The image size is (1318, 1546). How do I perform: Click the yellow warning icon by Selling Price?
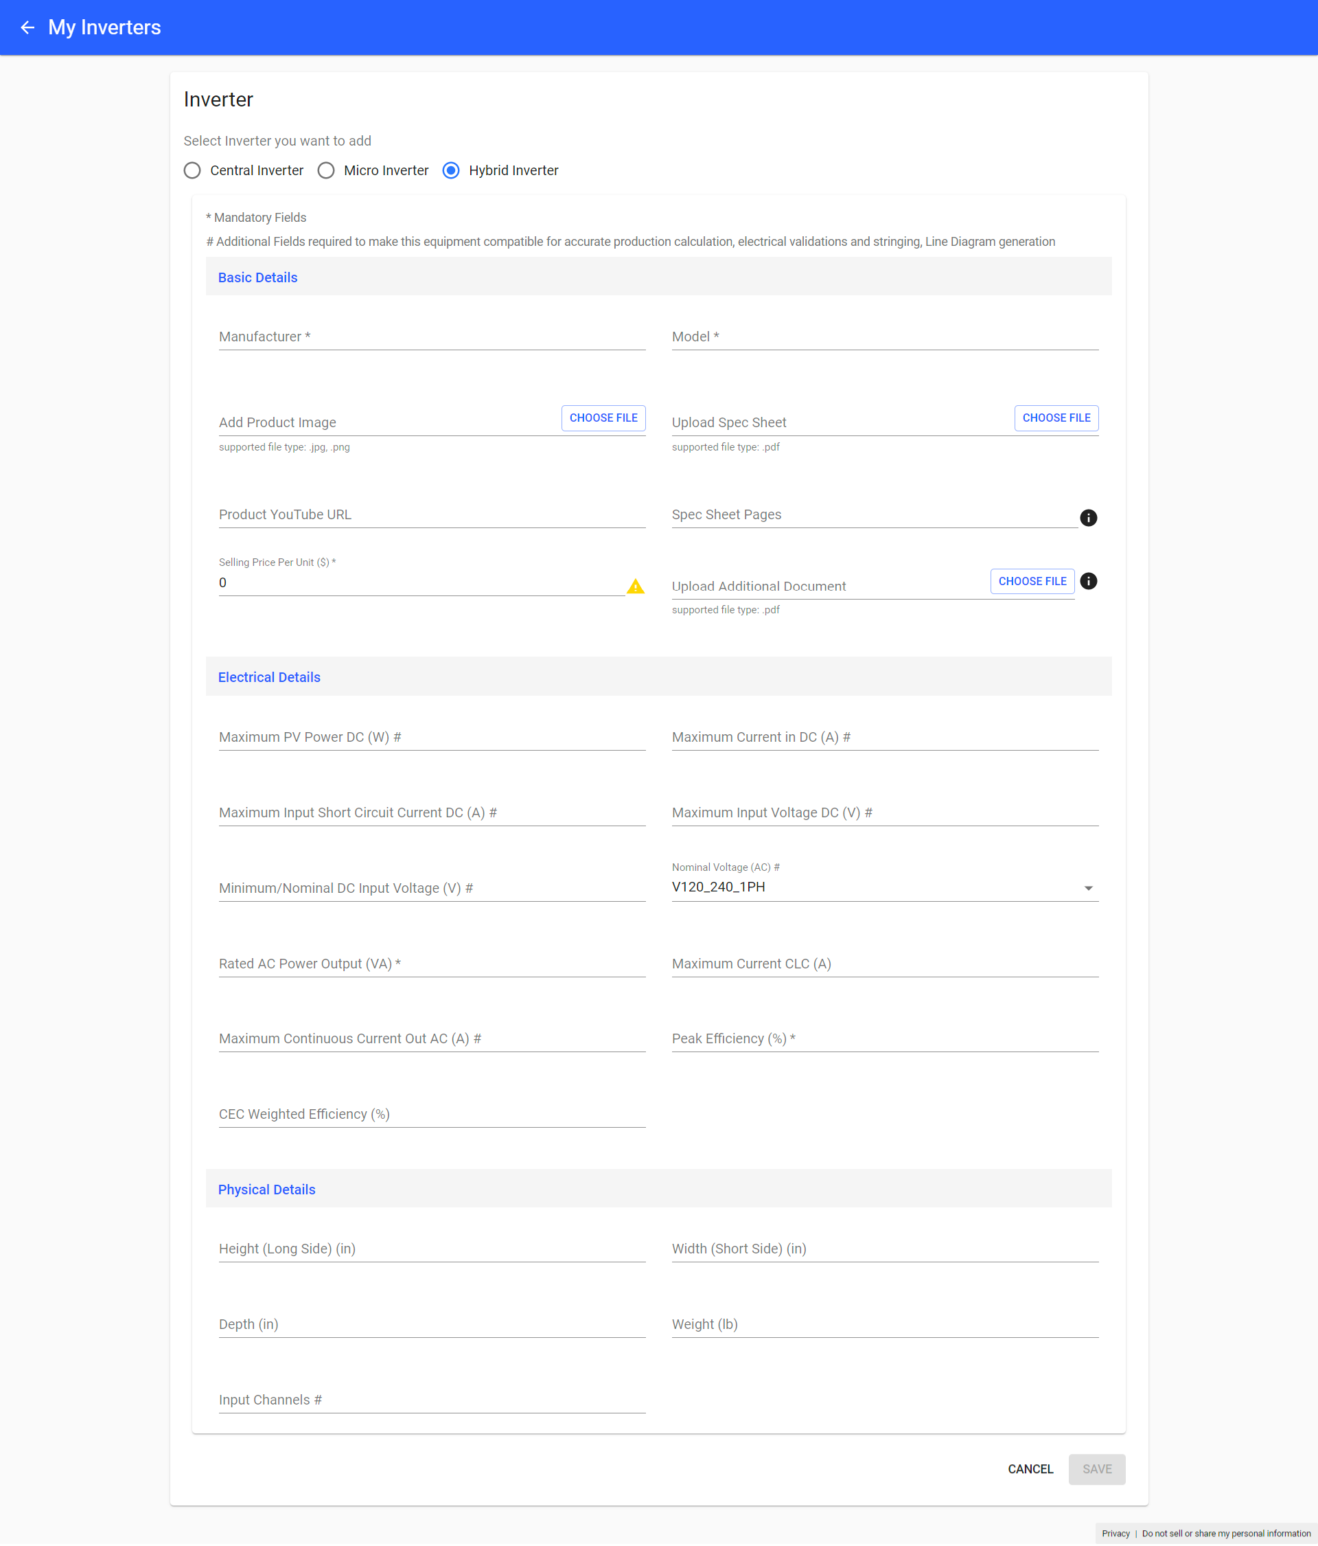pos(635,587)
